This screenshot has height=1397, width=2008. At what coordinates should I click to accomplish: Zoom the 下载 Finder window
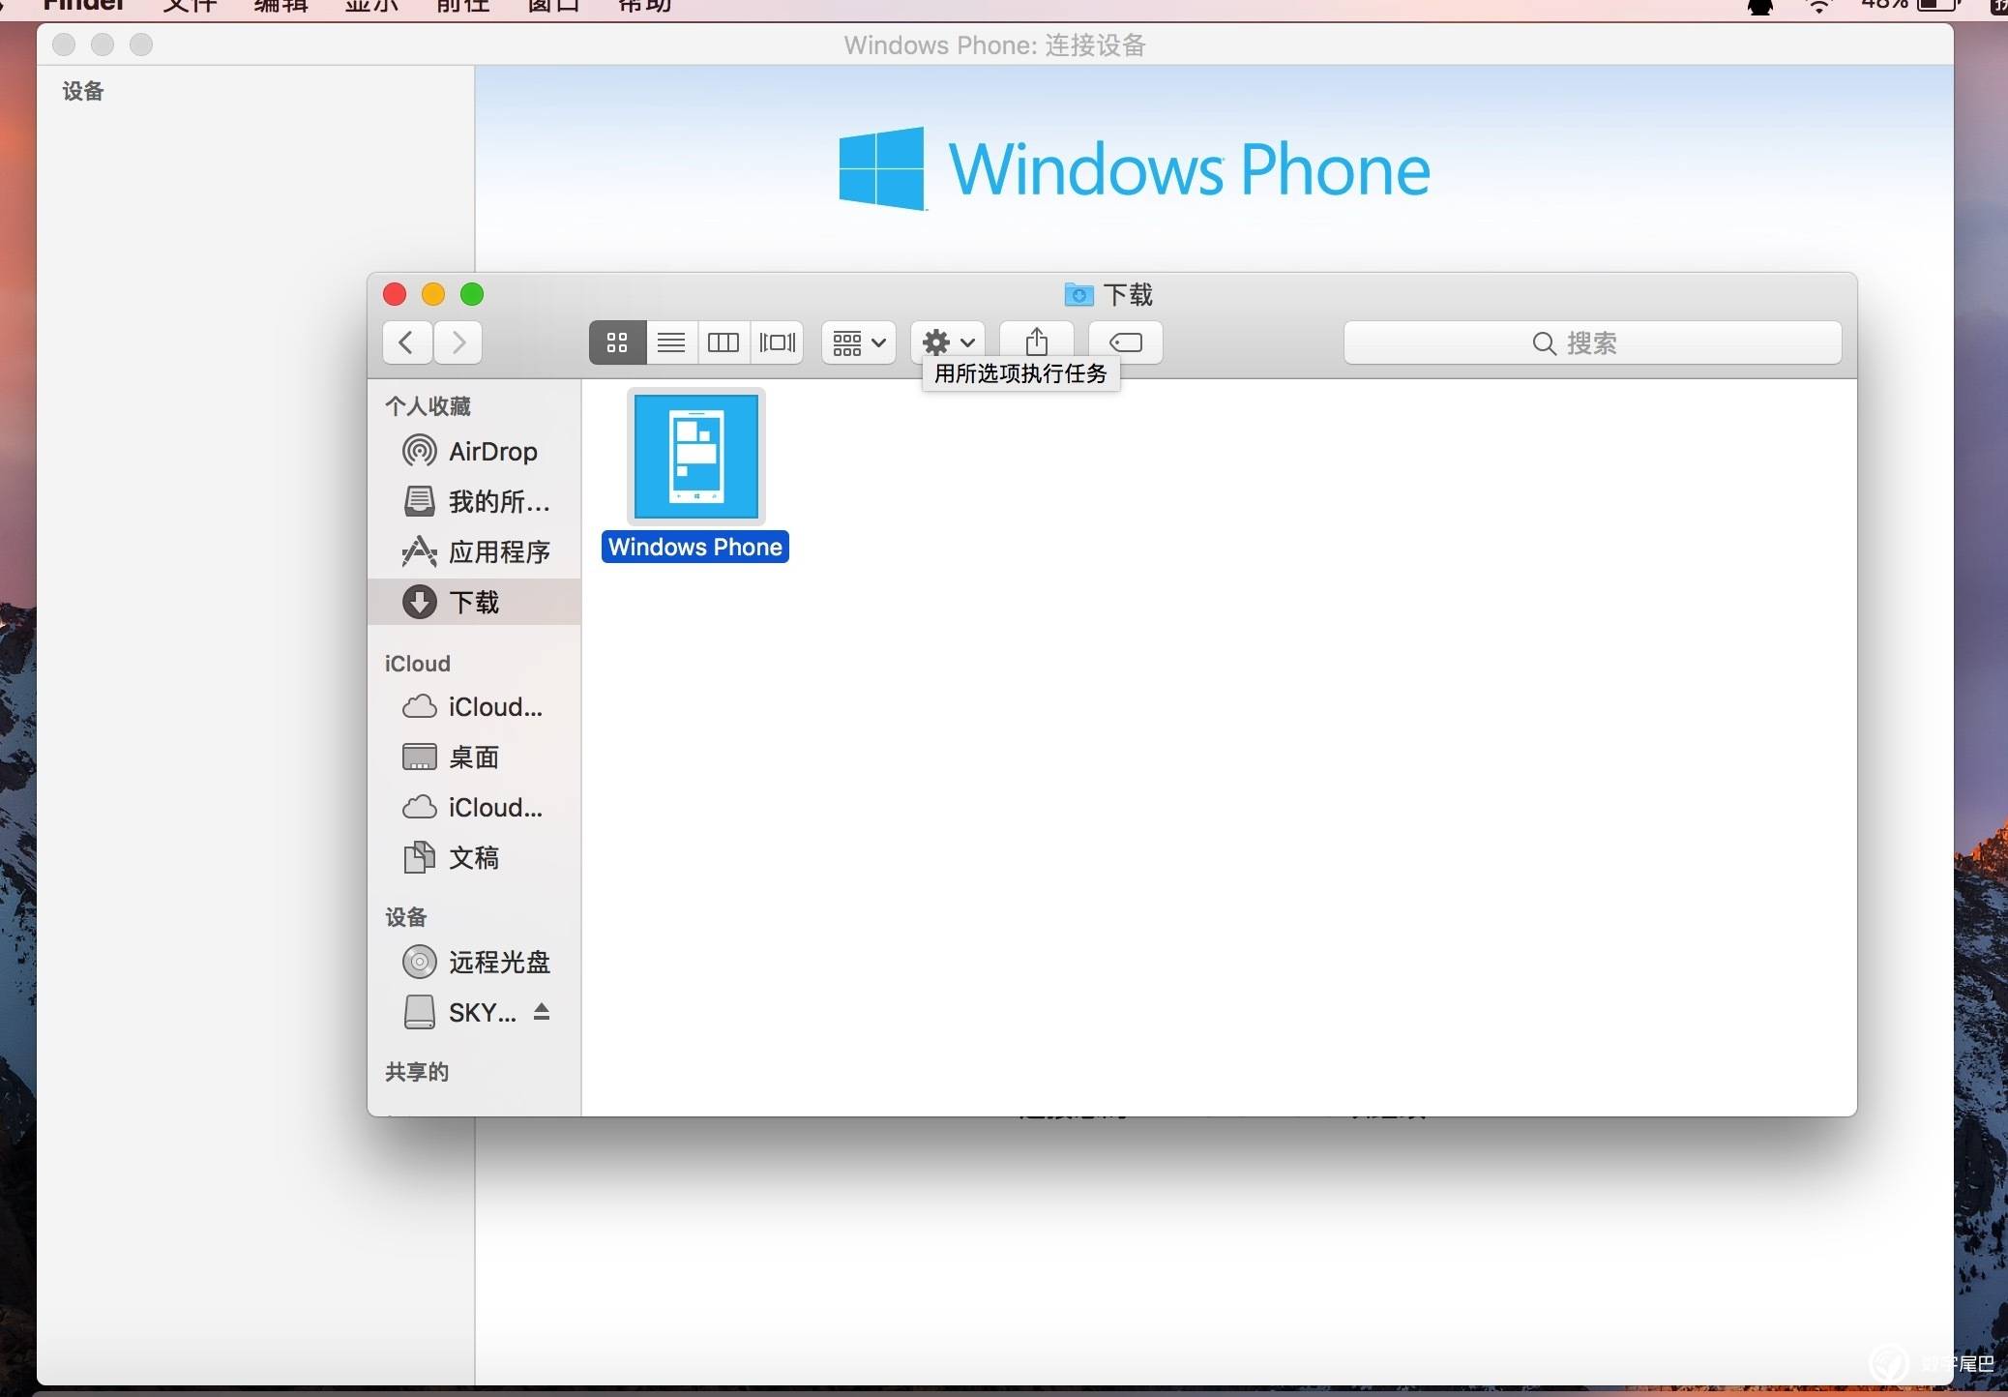472,294
